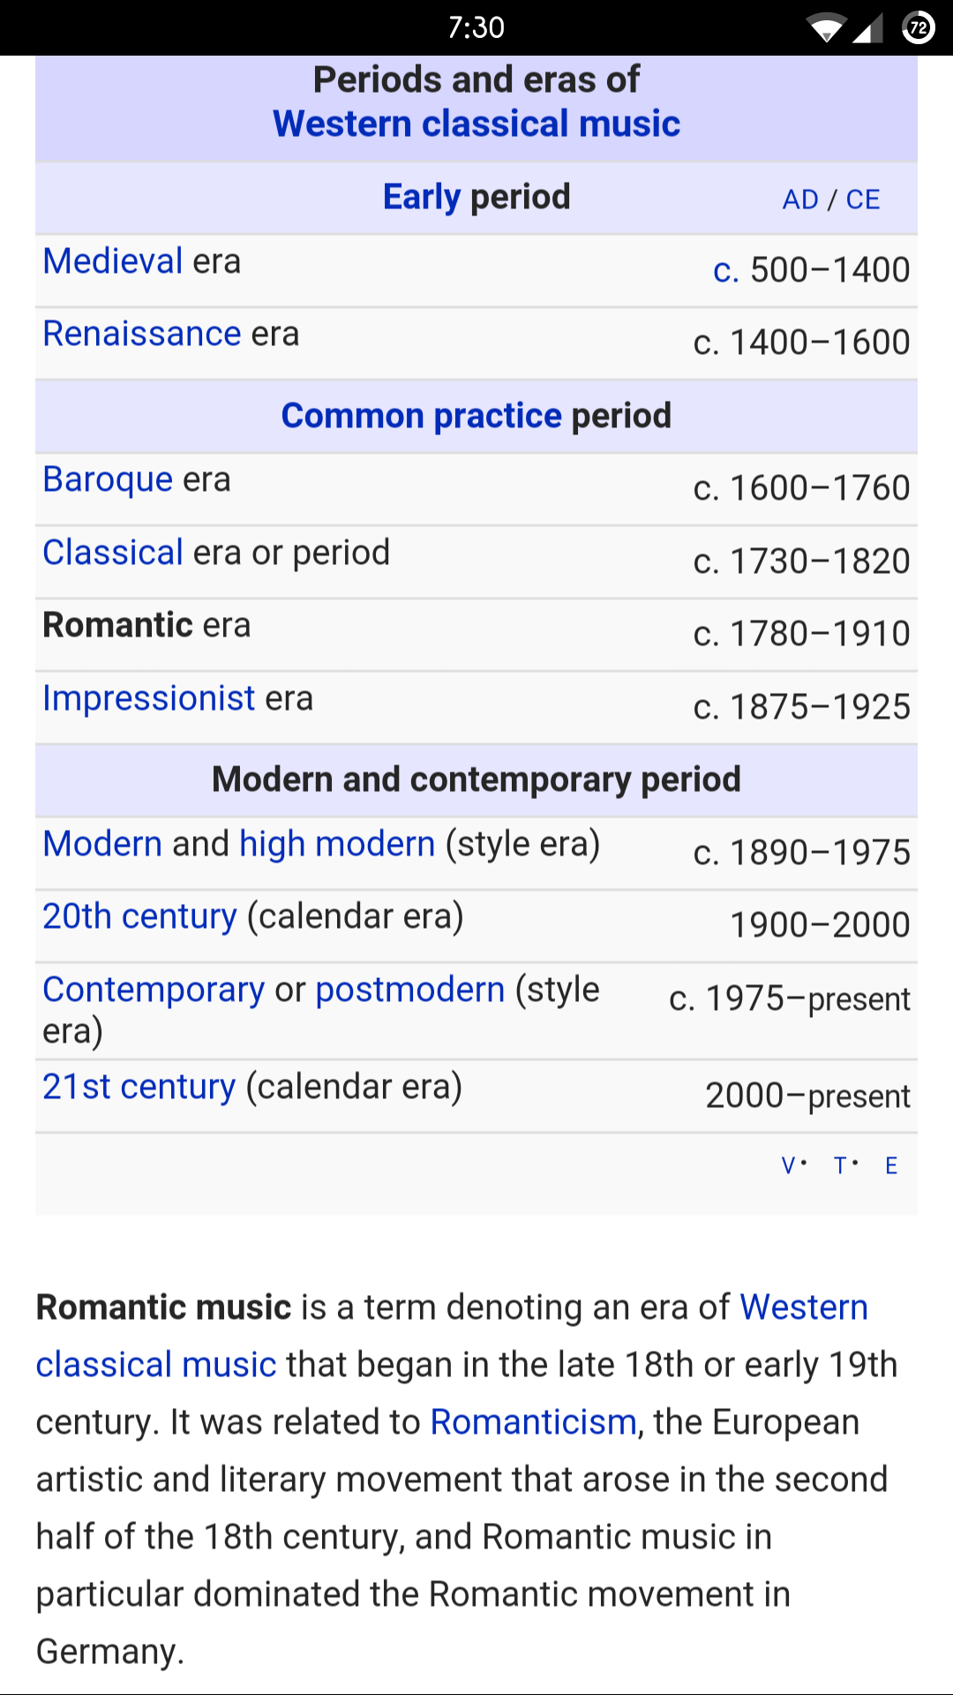The image size is (953, 1695).
Task: Tap the Early link in table header
Action: (421, 197)
